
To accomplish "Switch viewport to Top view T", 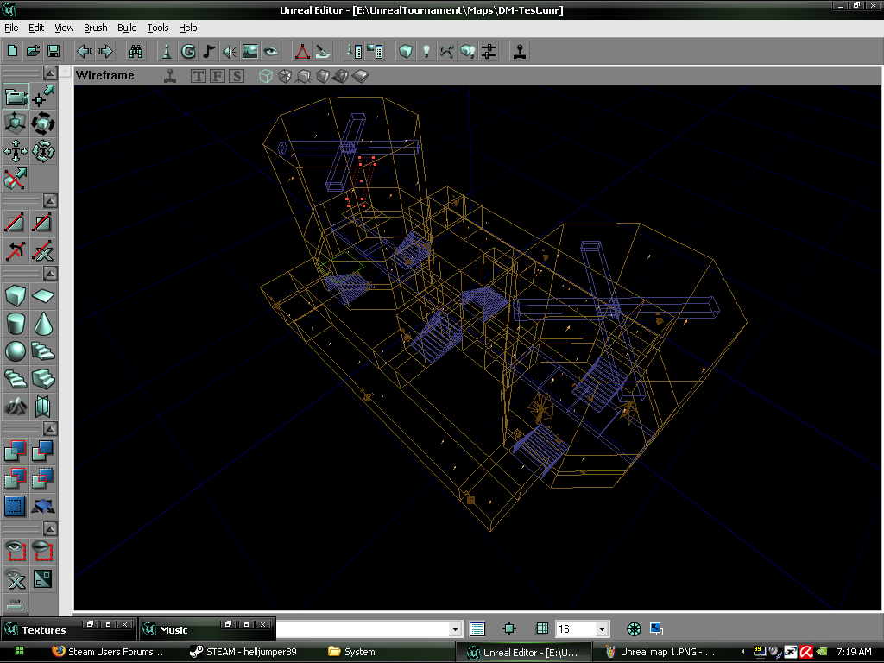I will (199, 76).
